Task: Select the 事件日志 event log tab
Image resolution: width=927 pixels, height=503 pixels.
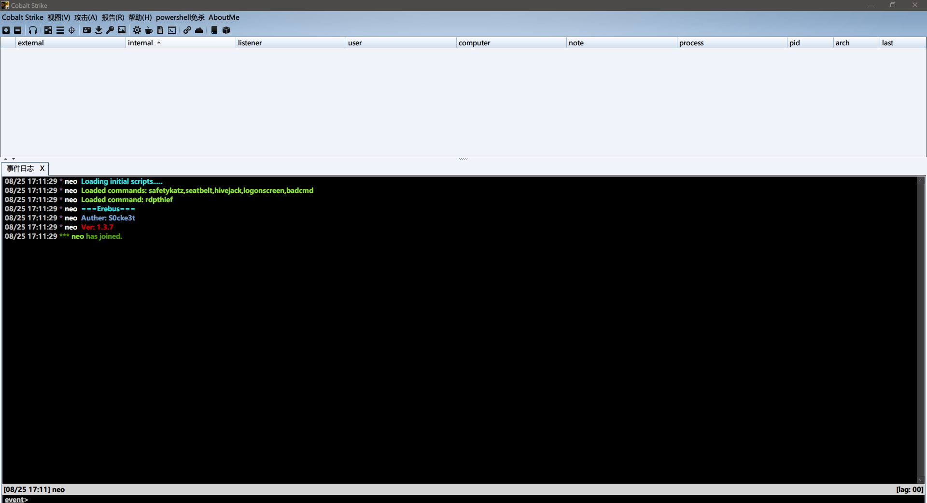Action: point(20,168)
